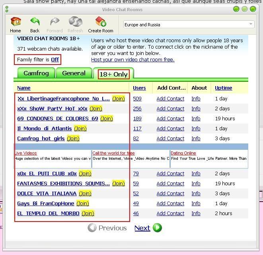This screenshot has height=255, width=263.
Task: Join the Camfrog_hot_girls room
Action: click(x=73, y=138)
